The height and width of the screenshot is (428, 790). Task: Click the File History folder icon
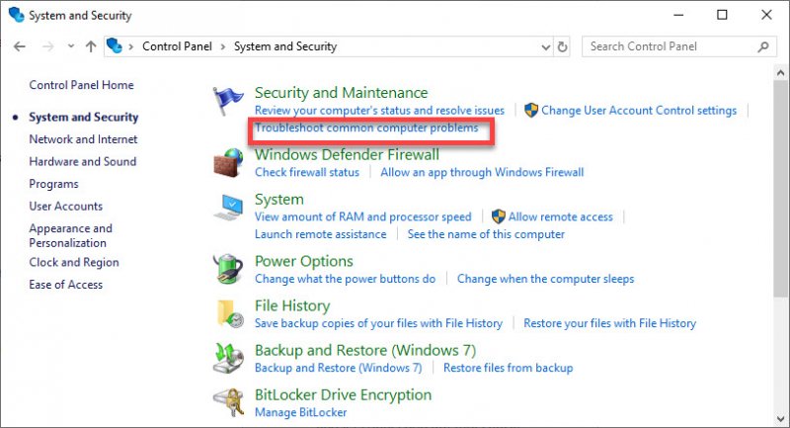coord(229,313)
